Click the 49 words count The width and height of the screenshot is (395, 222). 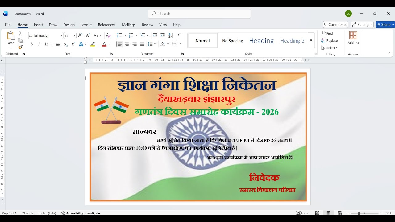pyautogui.click(x=27, y=213)
